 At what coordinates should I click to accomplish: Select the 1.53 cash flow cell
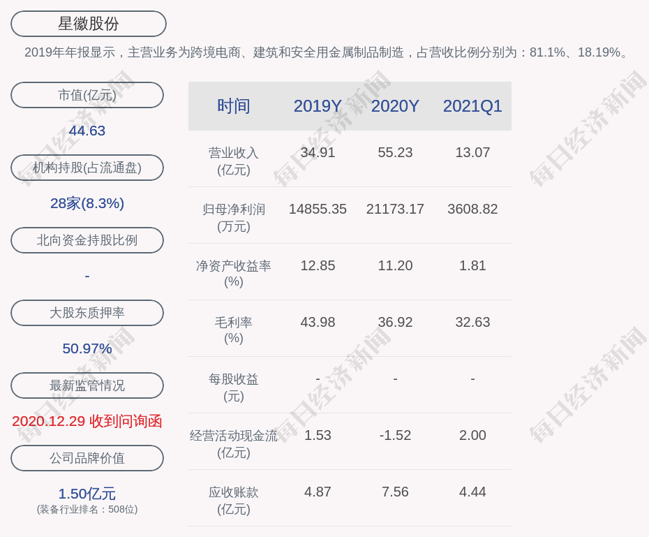tap(318, 435)
